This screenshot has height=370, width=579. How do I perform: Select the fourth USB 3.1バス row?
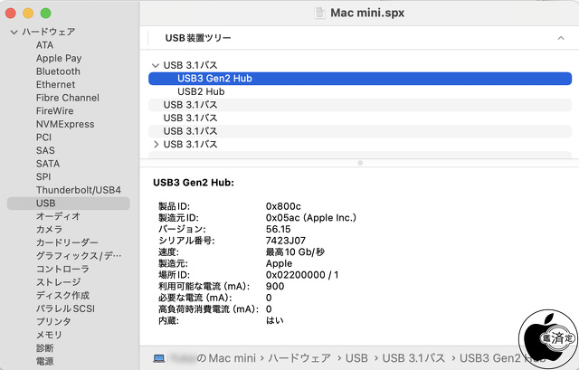(360, 131)
